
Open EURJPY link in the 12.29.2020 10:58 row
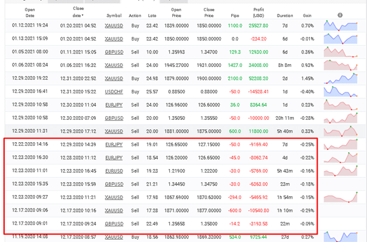(114, 105)
